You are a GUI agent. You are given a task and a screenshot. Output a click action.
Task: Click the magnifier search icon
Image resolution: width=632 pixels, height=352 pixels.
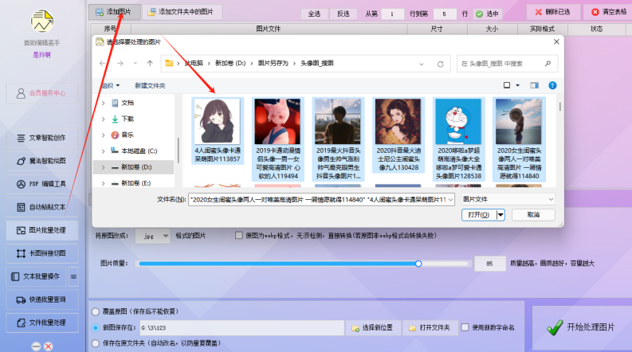coord(548,64)
